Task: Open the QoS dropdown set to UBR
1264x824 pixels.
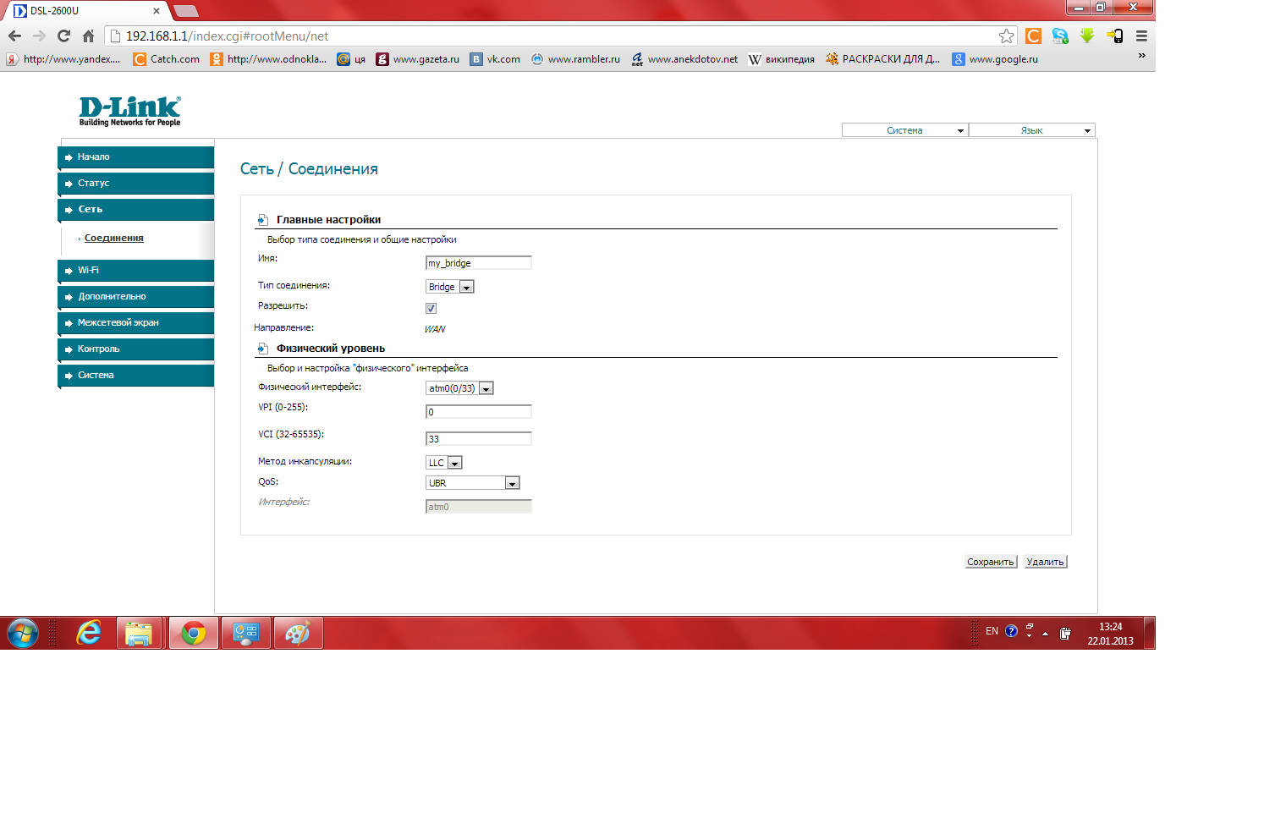Action: point(473,483)
